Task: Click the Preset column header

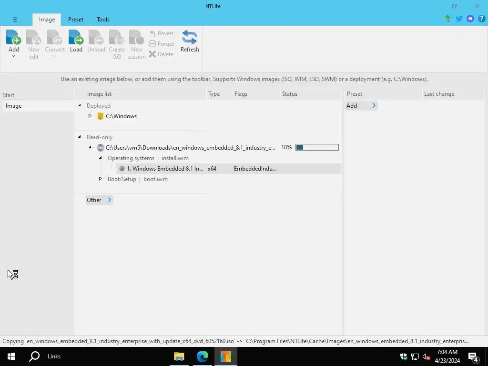Action: (384, 94)
